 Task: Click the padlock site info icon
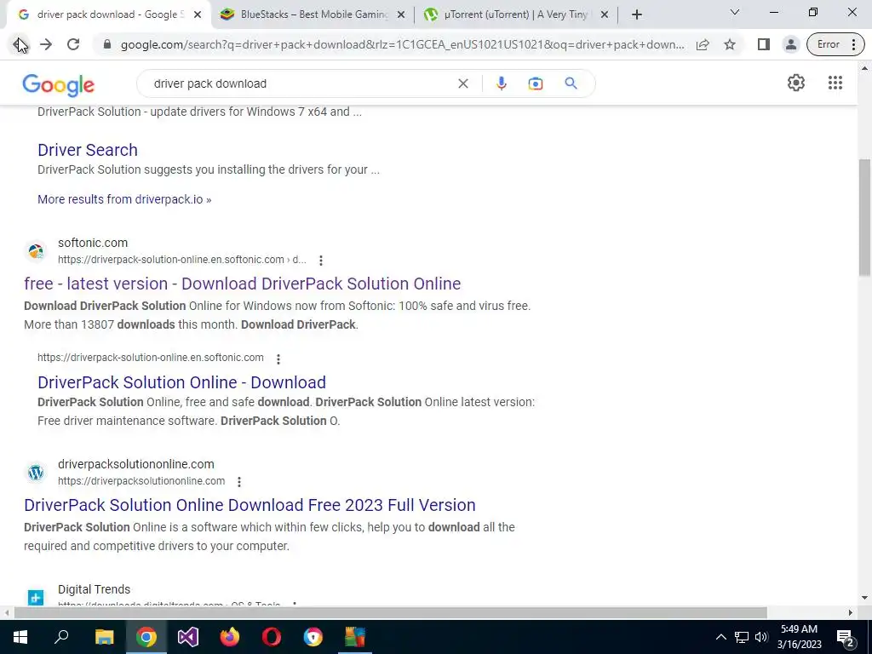click(x=107, y=44)
